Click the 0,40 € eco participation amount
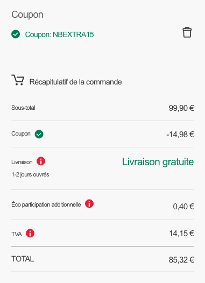205x283 pixels. click(183, 207)
